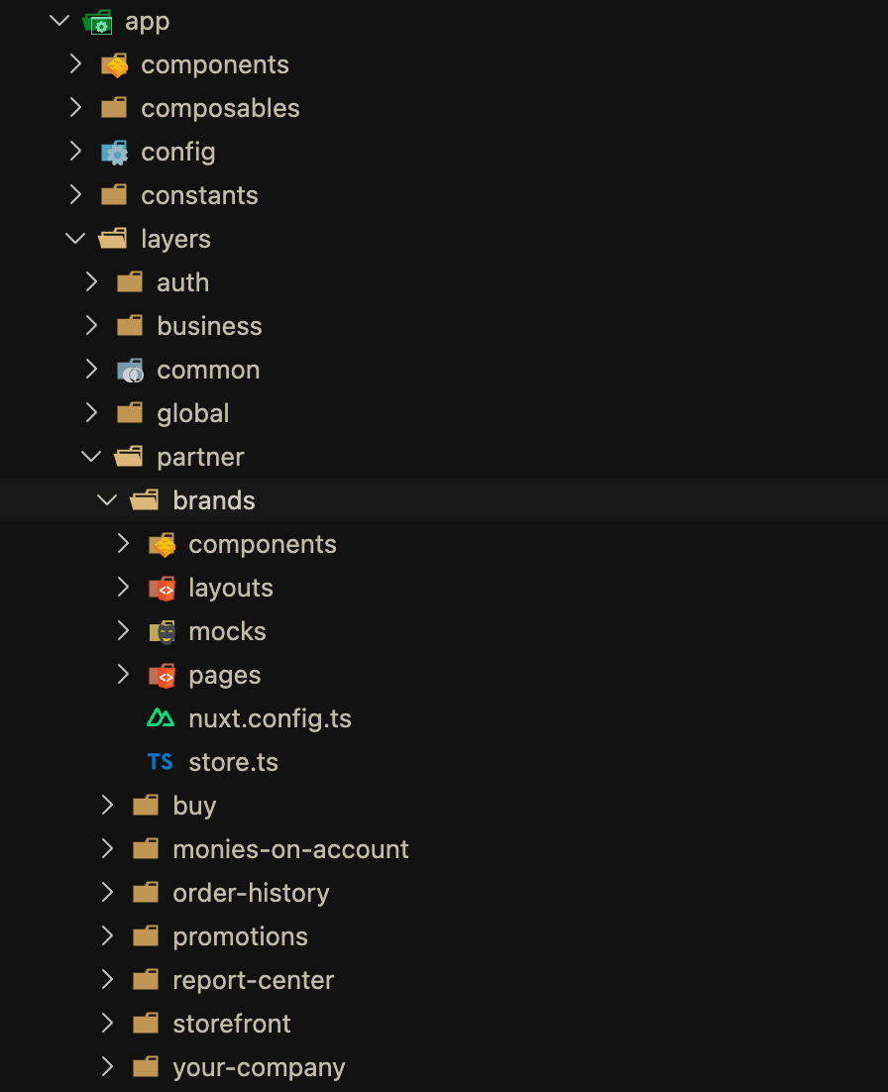Collapse the partner folder chevron
Image resolution: width=888 pixels, height=1092 pixels.
[91, 457]
